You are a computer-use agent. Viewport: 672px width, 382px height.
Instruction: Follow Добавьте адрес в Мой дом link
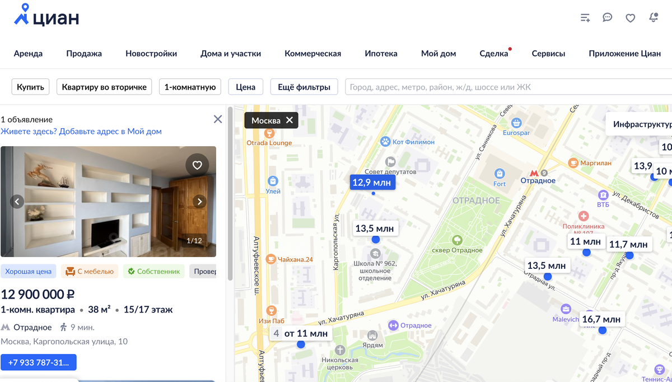click(x=81, y=132)
